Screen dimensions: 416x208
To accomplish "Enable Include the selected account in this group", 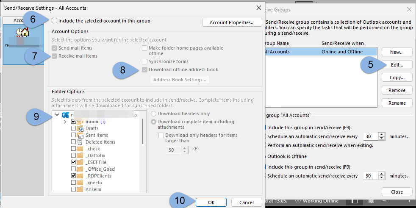I will click(54, 21).
